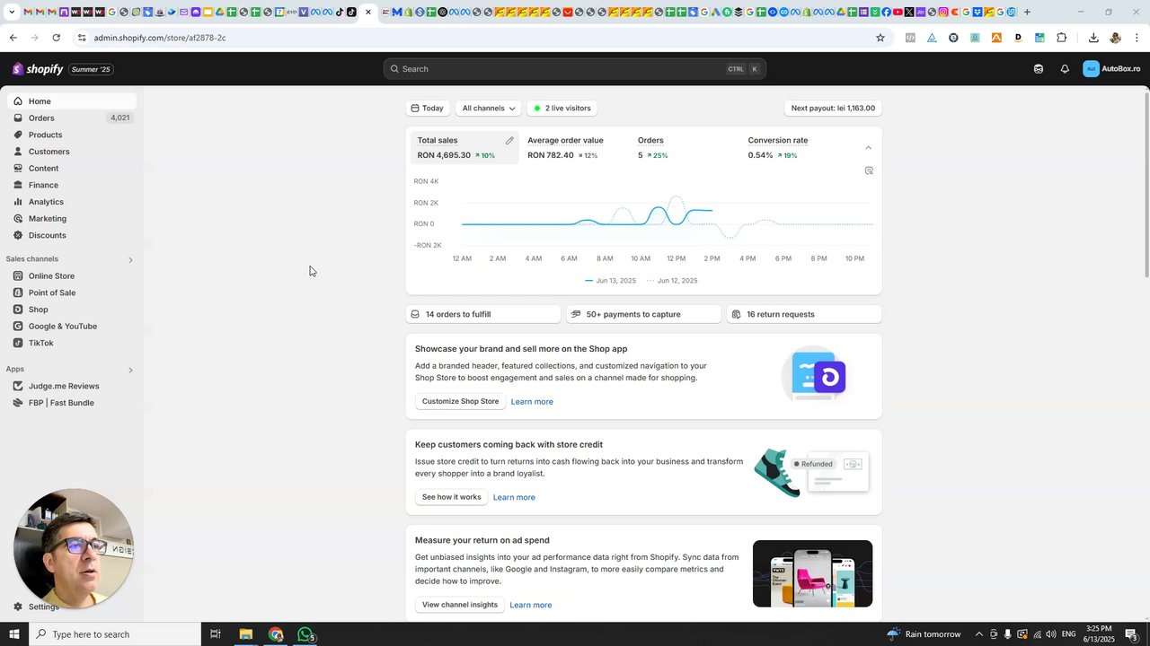Reload the page with browser refresh

(56, 38)
